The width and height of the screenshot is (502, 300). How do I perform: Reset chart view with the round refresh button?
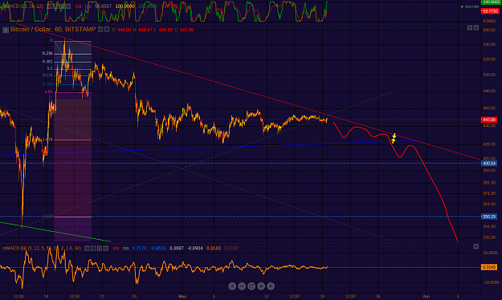(x=251, y=286)
